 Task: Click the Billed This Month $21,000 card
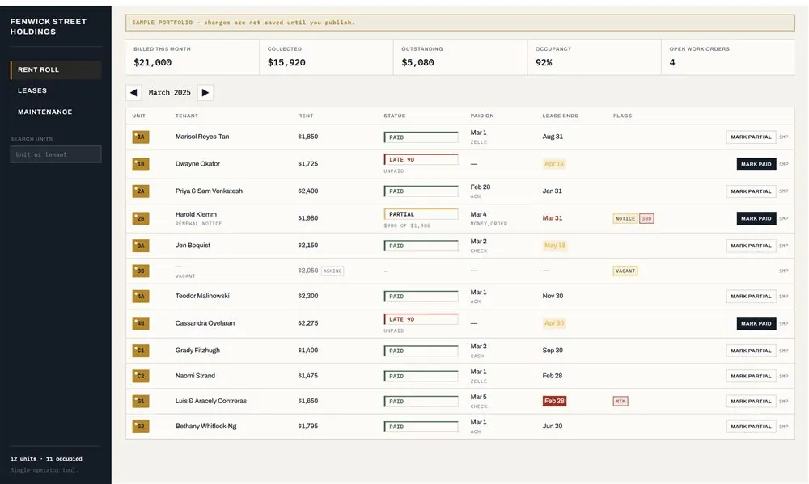[x=193, y=57]
